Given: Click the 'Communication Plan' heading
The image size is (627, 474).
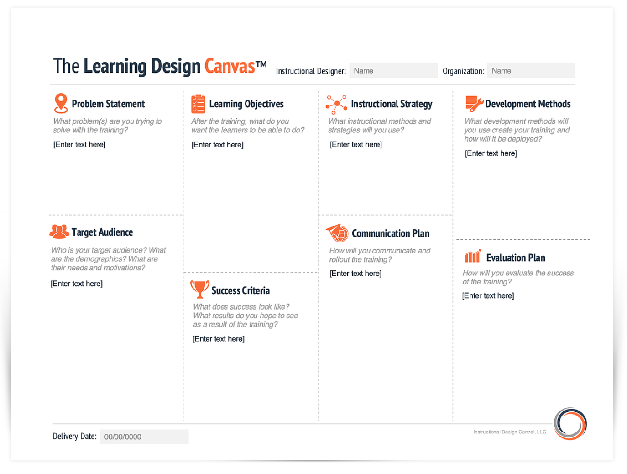Looking at the screenshot, I should 391,233.
